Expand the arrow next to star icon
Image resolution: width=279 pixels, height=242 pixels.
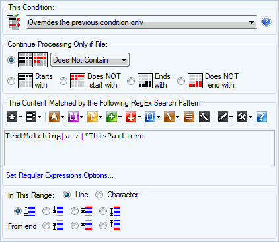coord(20,117)
